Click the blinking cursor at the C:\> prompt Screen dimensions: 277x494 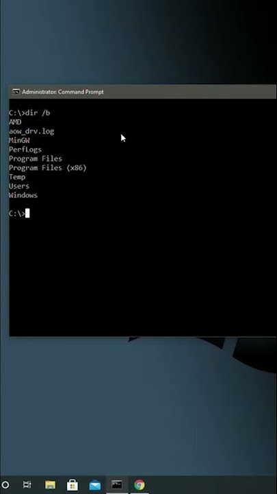coord(27,213)
